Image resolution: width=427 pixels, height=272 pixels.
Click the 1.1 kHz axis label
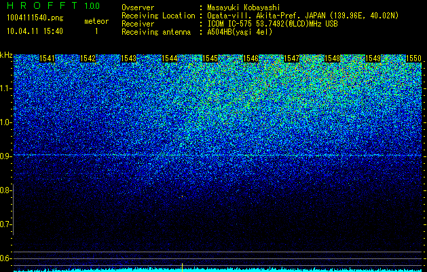point(5,88)
